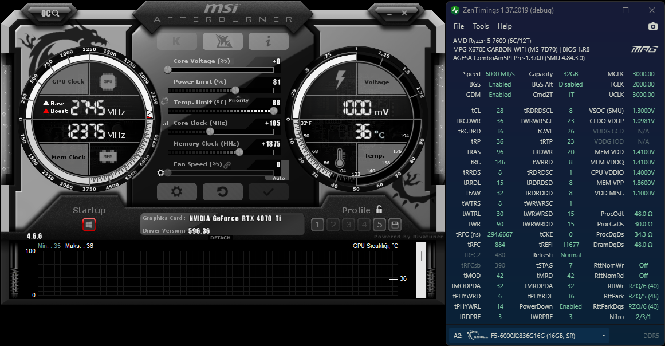Reset settings with the circular arrow button
Screen dimensions: 665x346
coord(223,192)
